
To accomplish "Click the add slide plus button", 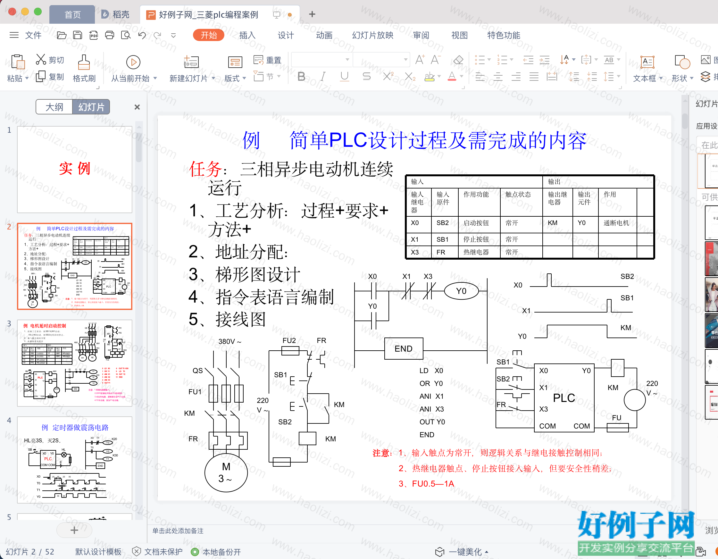I will [74, 530].
